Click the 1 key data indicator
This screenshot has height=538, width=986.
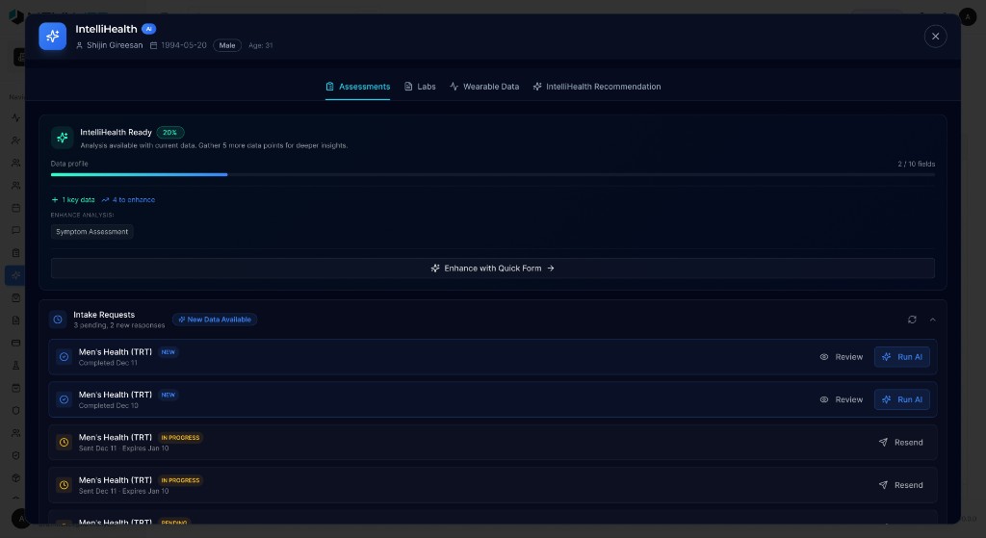(73, 200)
